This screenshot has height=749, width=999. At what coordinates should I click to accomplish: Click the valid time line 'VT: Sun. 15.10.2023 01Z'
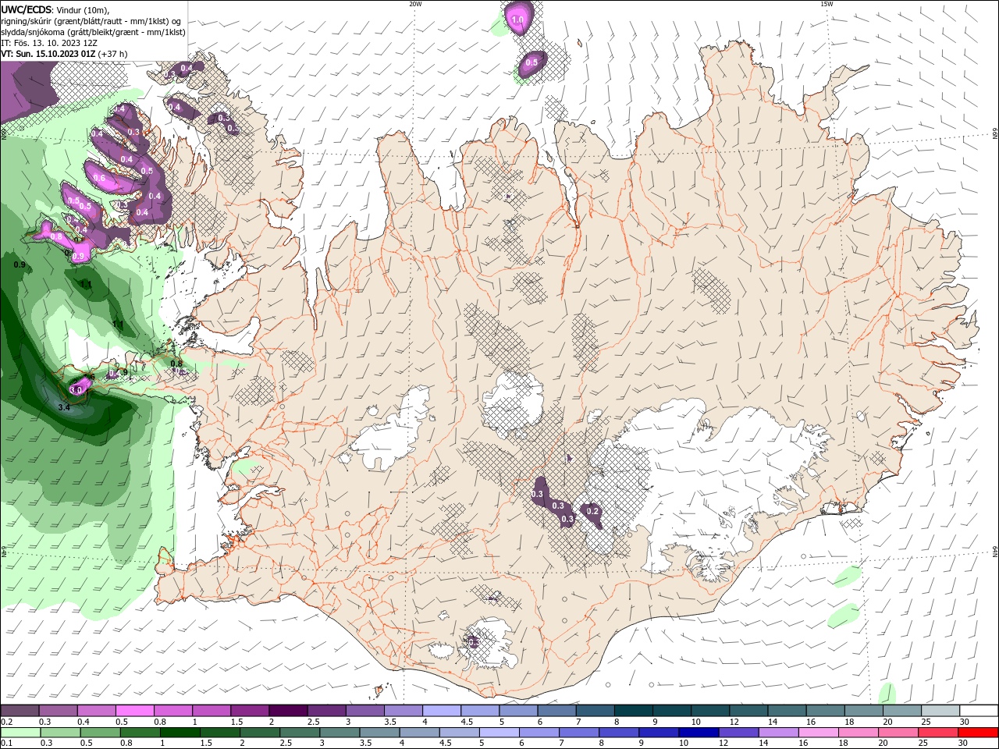pyautogui.click(x=48, y=54)
